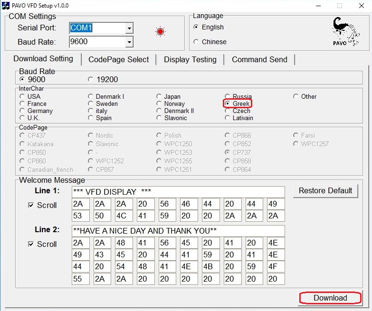Select italy as InterChar
The image size is (372, 311).
(98, 111)
